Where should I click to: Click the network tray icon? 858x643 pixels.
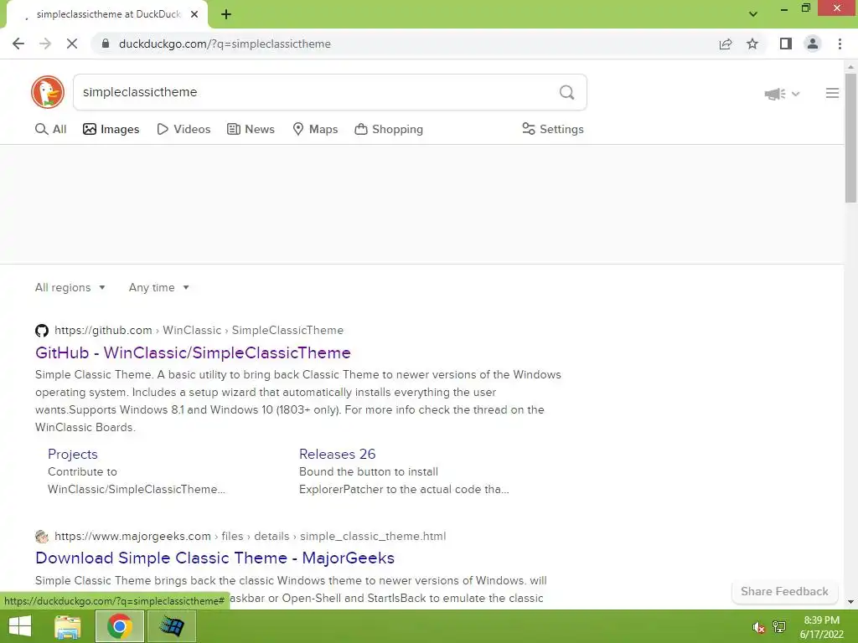779,627
